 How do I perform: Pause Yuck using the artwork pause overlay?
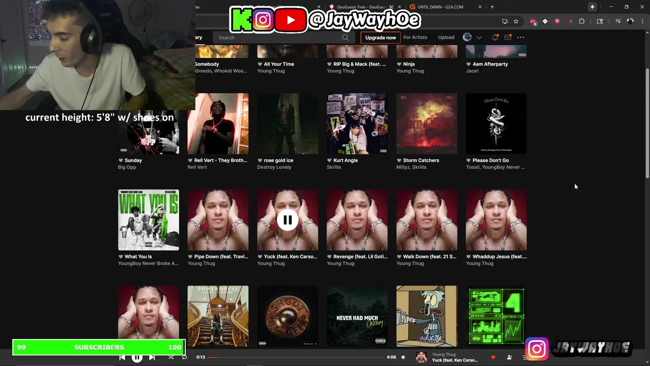[x=287, y=220]
